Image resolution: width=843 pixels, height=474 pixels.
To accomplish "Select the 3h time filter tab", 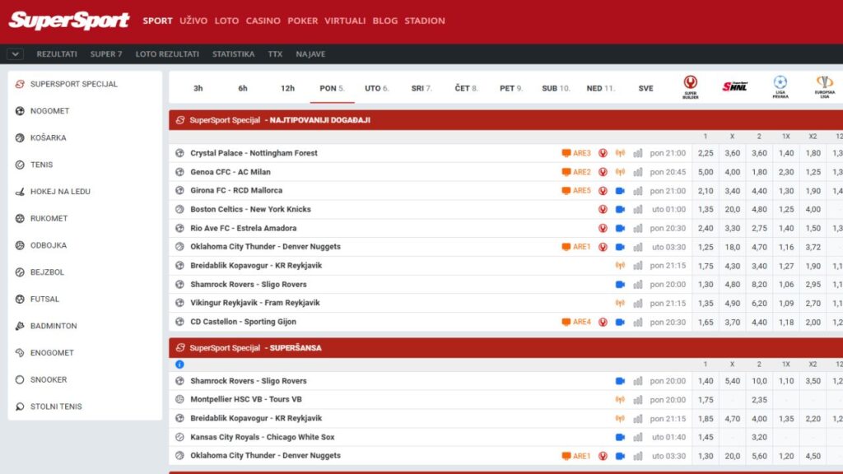I will point(198,88).
